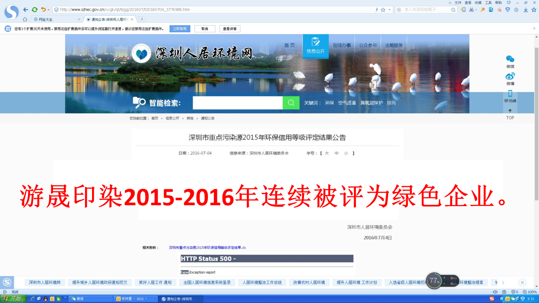The image size is (539, 303).
Task: Expand the hidden menu chevron before 文件
Action: 450,3
